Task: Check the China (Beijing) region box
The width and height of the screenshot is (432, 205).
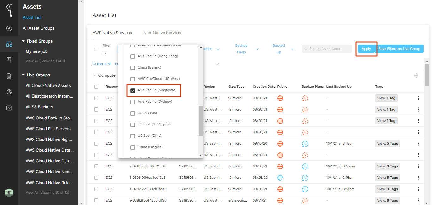Action: (x=133, y=68)
